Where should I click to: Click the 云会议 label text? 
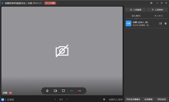tap(10, 99)
